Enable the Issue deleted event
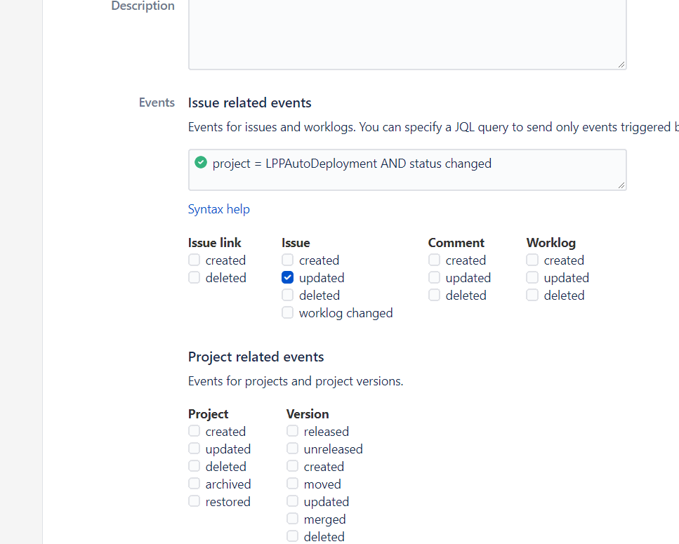The image size is (679, 544). point(287,295)
